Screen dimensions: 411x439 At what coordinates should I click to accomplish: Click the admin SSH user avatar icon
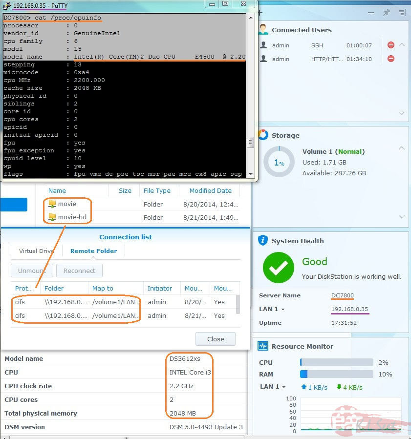263,45
